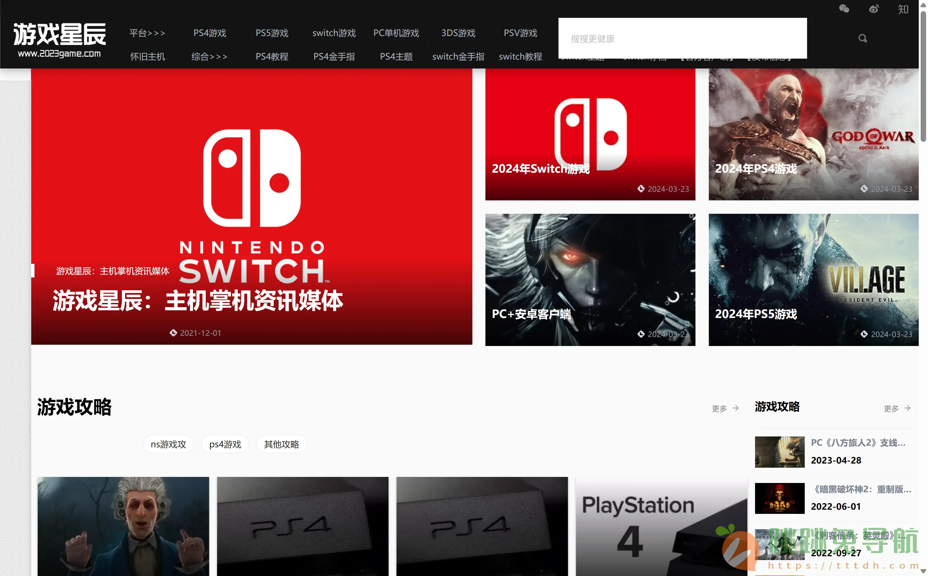Open sidebar article PC《八方旅人2》支线
Image resolution: width=928 pixels, height=576 pixels.
(858, 443)
